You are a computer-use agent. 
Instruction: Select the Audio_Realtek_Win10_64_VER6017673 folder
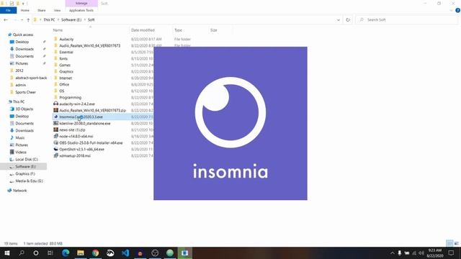coord(89,45)
